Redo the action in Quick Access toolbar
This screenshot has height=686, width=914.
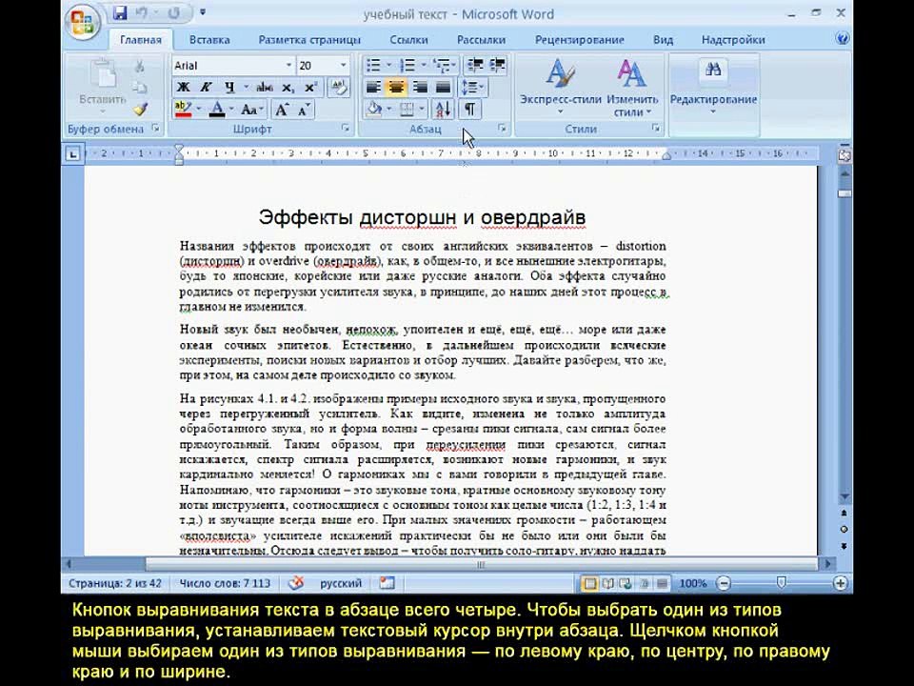coord(173,12)
